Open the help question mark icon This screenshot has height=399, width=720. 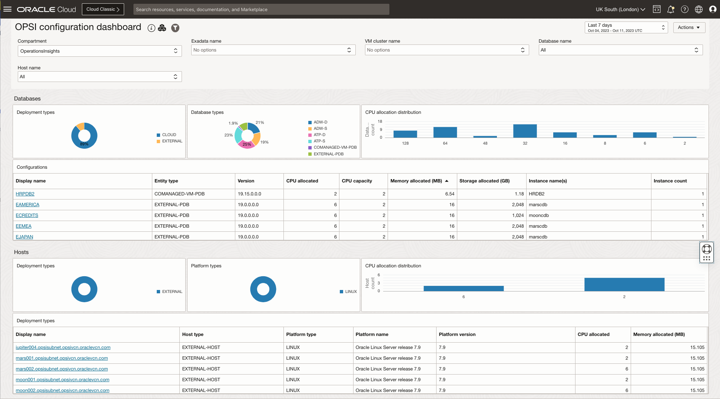pos(685,9)
